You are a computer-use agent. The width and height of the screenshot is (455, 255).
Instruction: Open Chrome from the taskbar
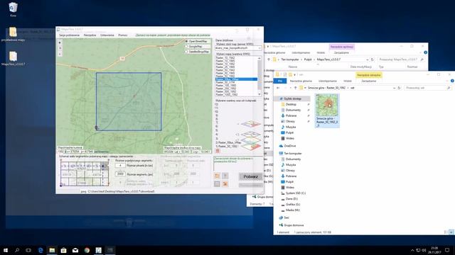[87, 250]
